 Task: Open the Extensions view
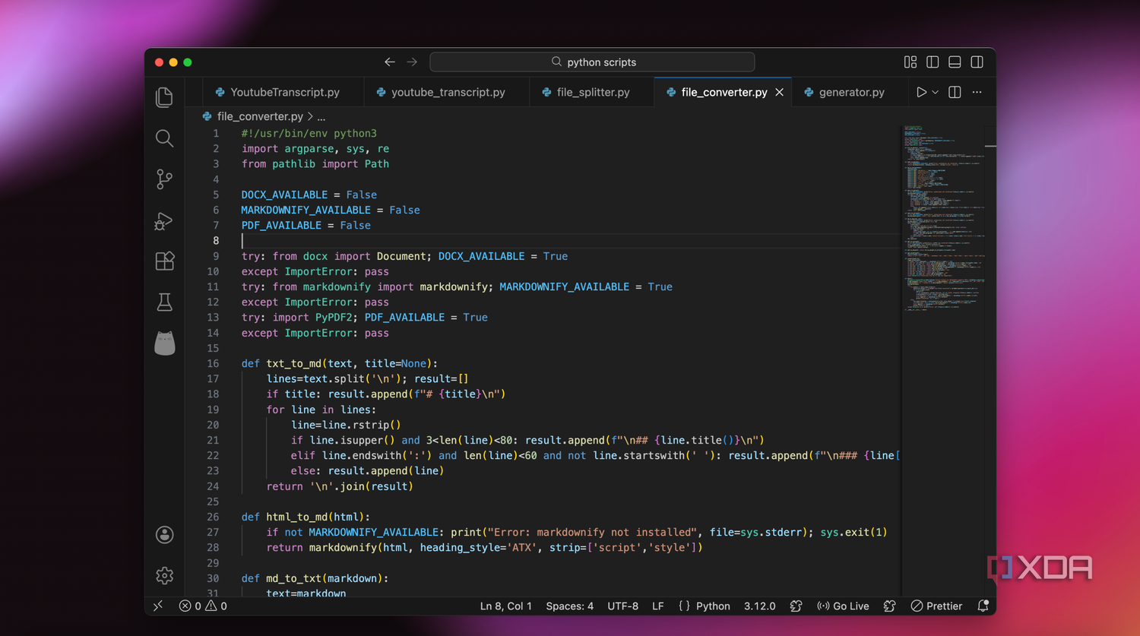(164, 261)
